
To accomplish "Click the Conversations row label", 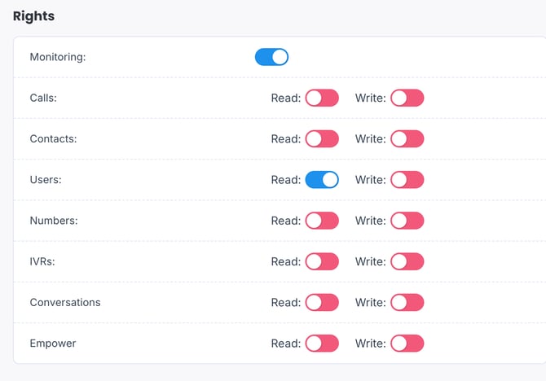I will point(65,302).
